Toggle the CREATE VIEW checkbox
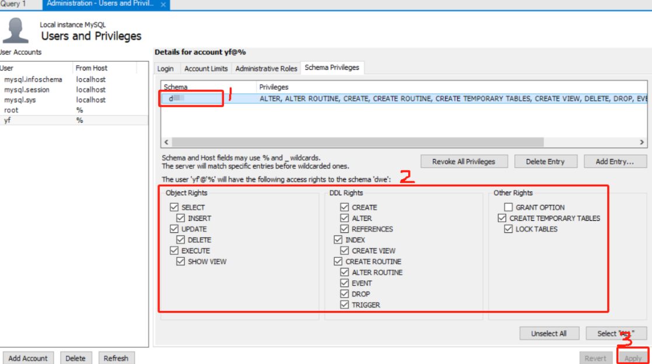 point(344,250)
